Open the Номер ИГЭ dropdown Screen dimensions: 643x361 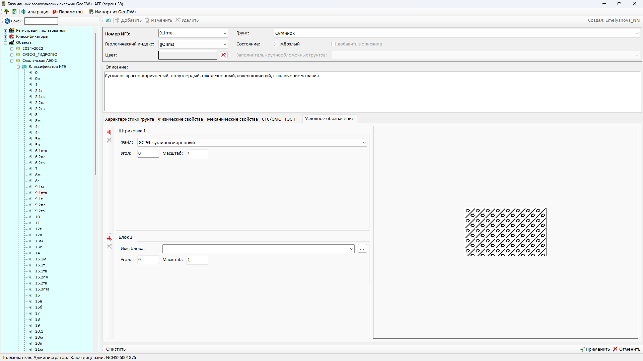pos(225,33)
